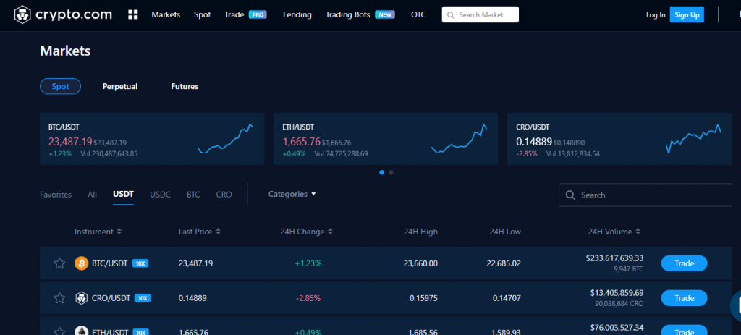The height and width of the screenshot is (335, 741).
Task: Click Trade button for ETH/USDT
Action: pyautogui.click(x=684, y=330)
